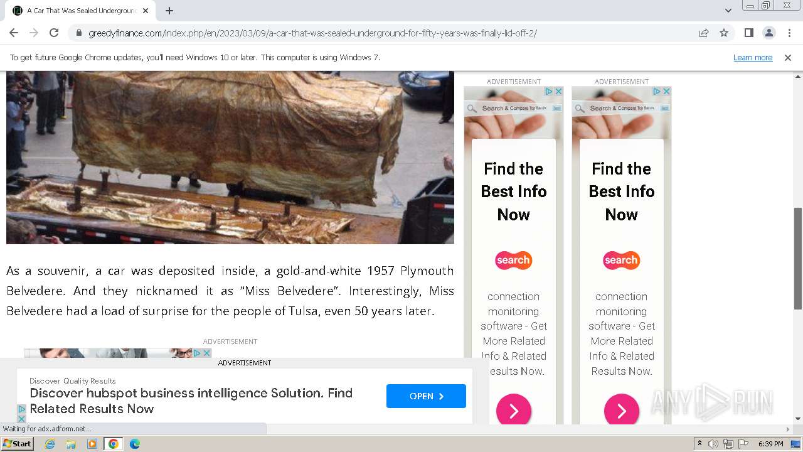
Task: Click the blue OPEN ad button
Action: 426,396
